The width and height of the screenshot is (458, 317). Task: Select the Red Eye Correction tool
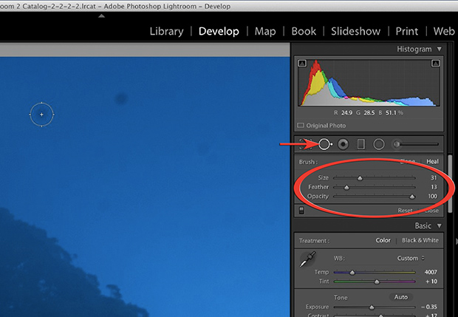coord(343,144)
